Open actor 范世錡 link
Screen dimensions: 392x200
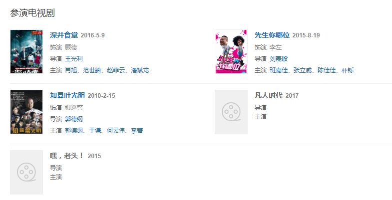coord(92,70)
